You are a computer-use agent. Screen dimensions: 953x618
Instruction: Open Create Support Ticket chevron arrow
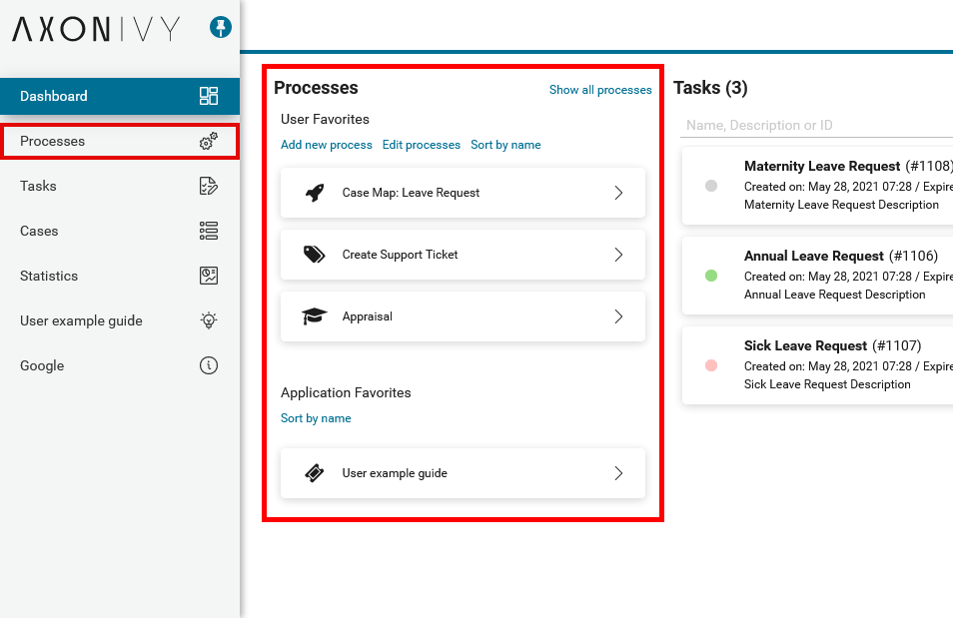click(x=618, y=255)
